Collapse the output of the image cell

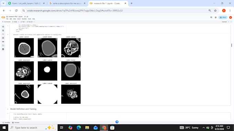pos(8,35)
